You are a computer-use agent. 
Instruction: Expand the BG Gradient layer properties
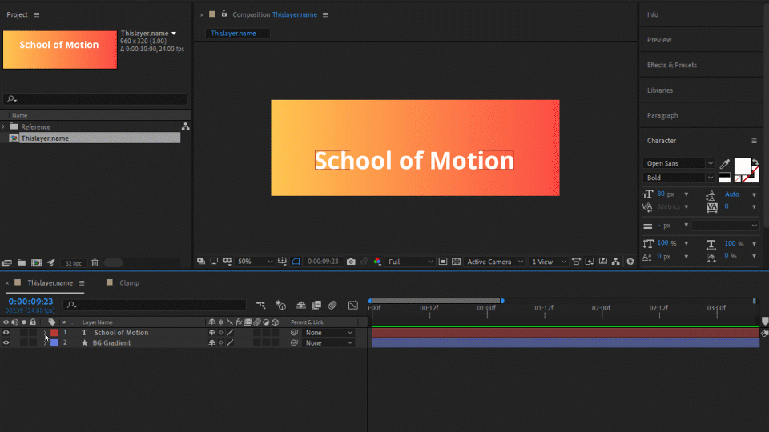click(x=45, y=343)
